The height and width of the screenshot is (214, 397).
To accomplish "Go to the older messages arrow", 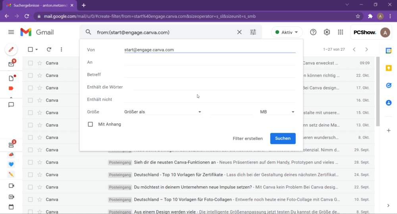I will click(x=366, y=49).
